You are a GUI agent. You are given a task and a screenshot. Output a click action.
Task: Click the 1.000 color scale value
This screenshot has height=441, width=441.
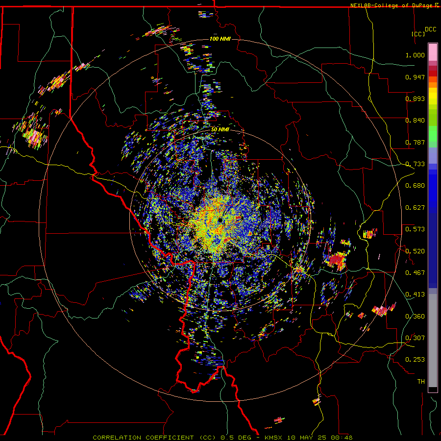[415, 55]
